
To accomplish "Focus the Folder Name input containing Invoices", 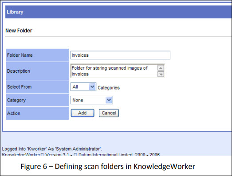I will click(x=120, y=55).
